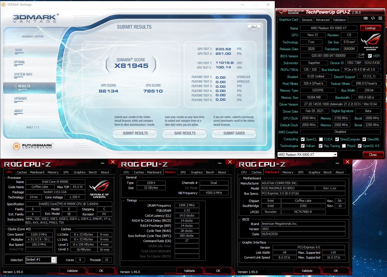Open the GPU-Z hamburger menu

(380, 18)
